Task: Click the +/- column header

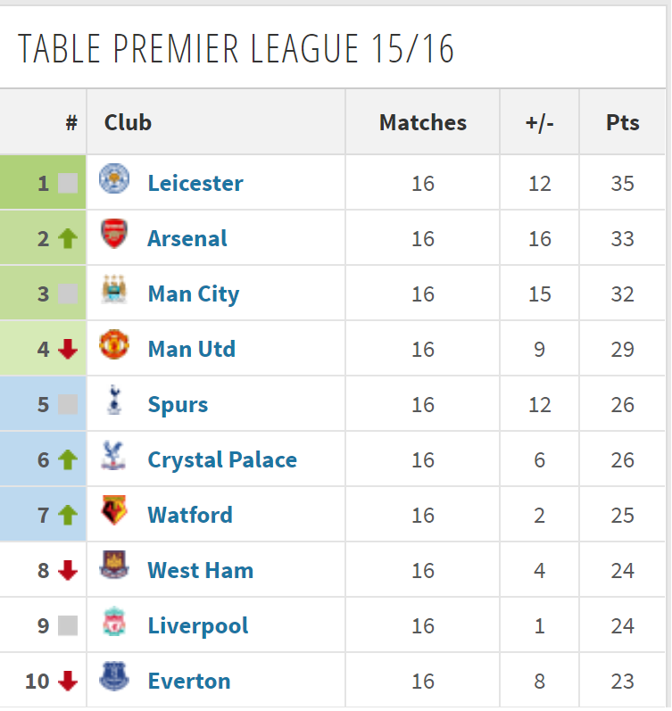Action: pyautogui.click(x=540, y=122)
